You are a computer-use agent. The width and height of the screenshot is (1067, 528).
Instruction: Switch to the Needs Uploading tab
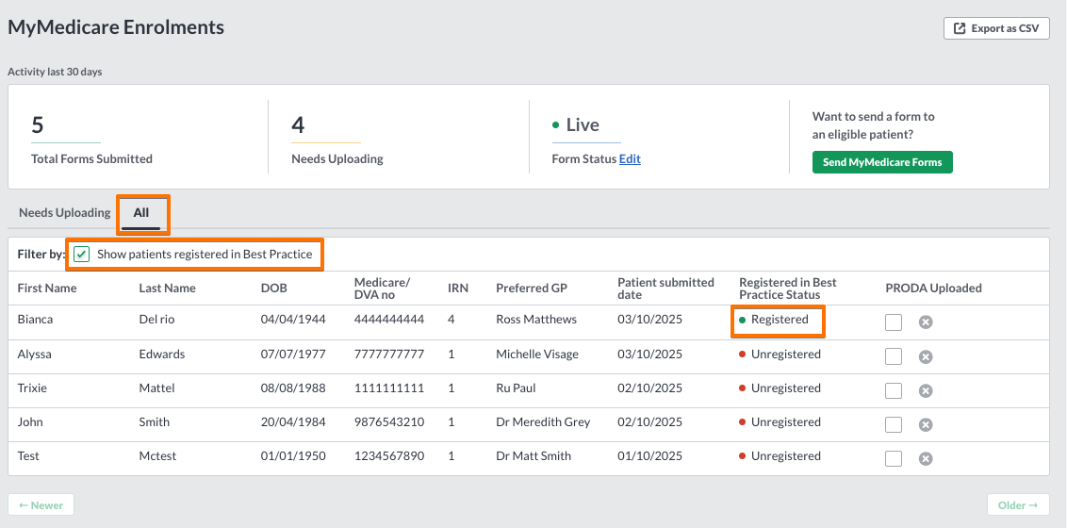click(x=65, y=212)
